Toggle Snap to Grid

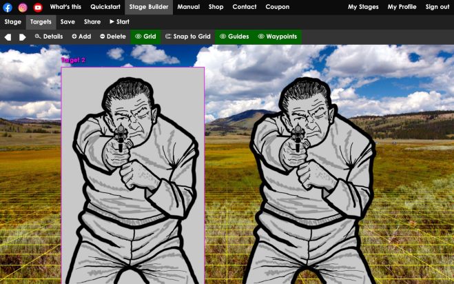(x=188, y=37)
